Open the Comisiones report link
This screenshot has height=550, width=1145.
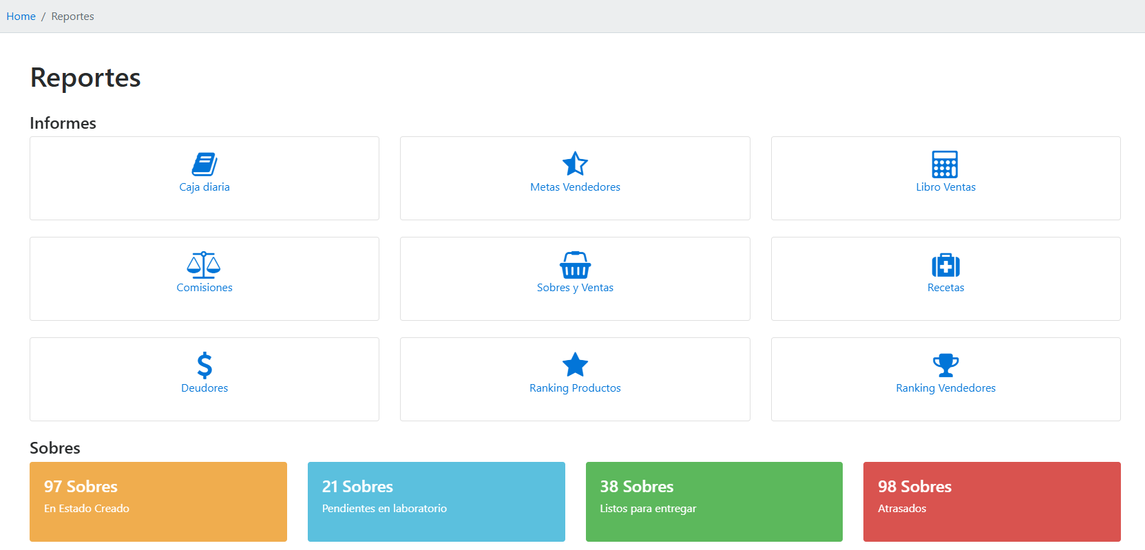tap(204, 288)
